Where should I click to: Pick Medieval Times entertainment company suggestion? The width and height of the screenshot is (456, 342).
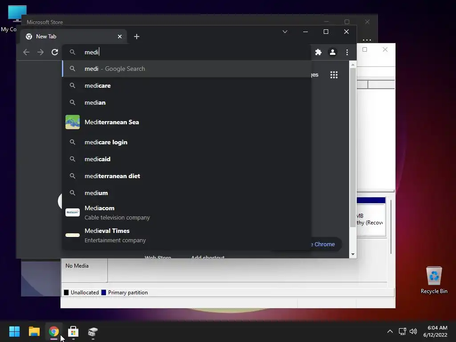coord(187,235)
